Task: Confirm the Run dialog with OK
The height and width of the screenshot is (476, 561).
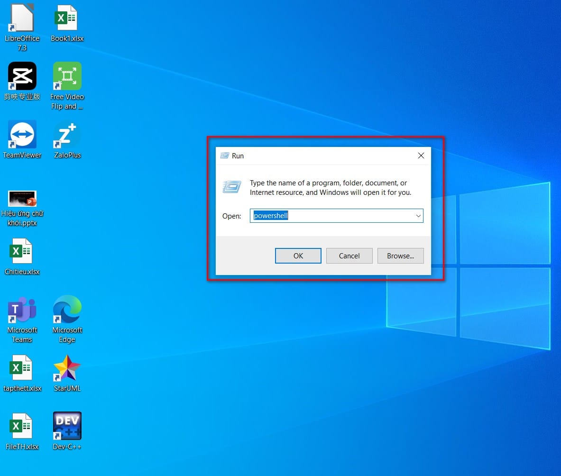Action: tap(298, 256)
